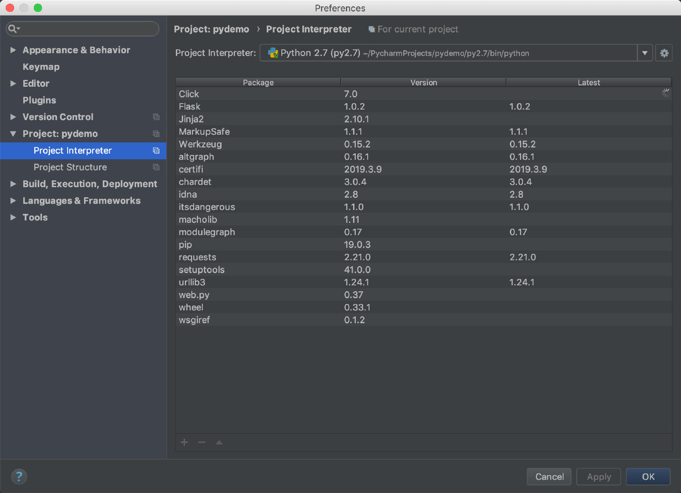Viewport: 681px width, 493px height.
Task: Click the upgrade package arrow icon
Action: tap(219, 442)
